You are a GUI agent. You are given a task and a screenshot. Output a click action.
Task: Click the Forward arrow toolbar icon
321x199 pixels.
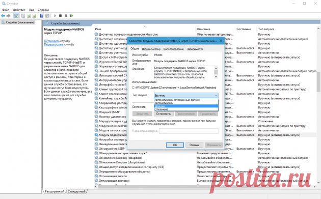click(8, 16)
